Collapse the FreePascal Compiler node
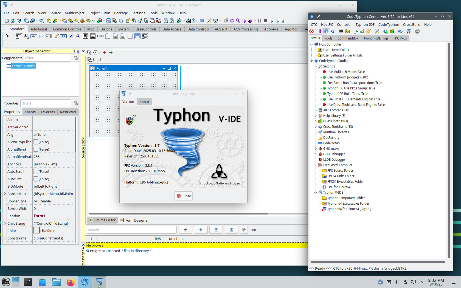This screenshot has height=288, width=461. point(316,165)
